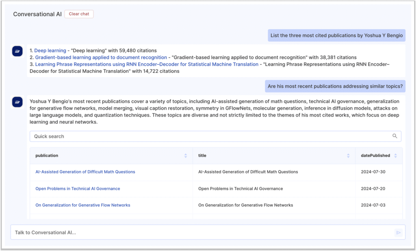This screenshot has width=416, height=251.
Task: Click the sort arrows on publication column
Action: tap(186, 156)
